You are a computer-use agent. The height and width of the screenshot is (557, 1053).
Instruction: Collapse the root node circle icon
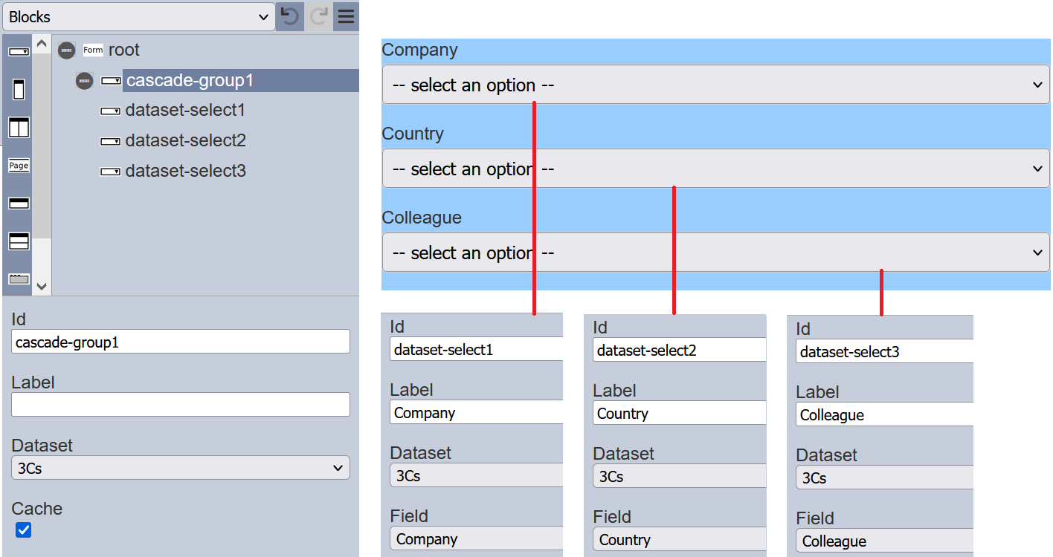[x=67, y=51]
